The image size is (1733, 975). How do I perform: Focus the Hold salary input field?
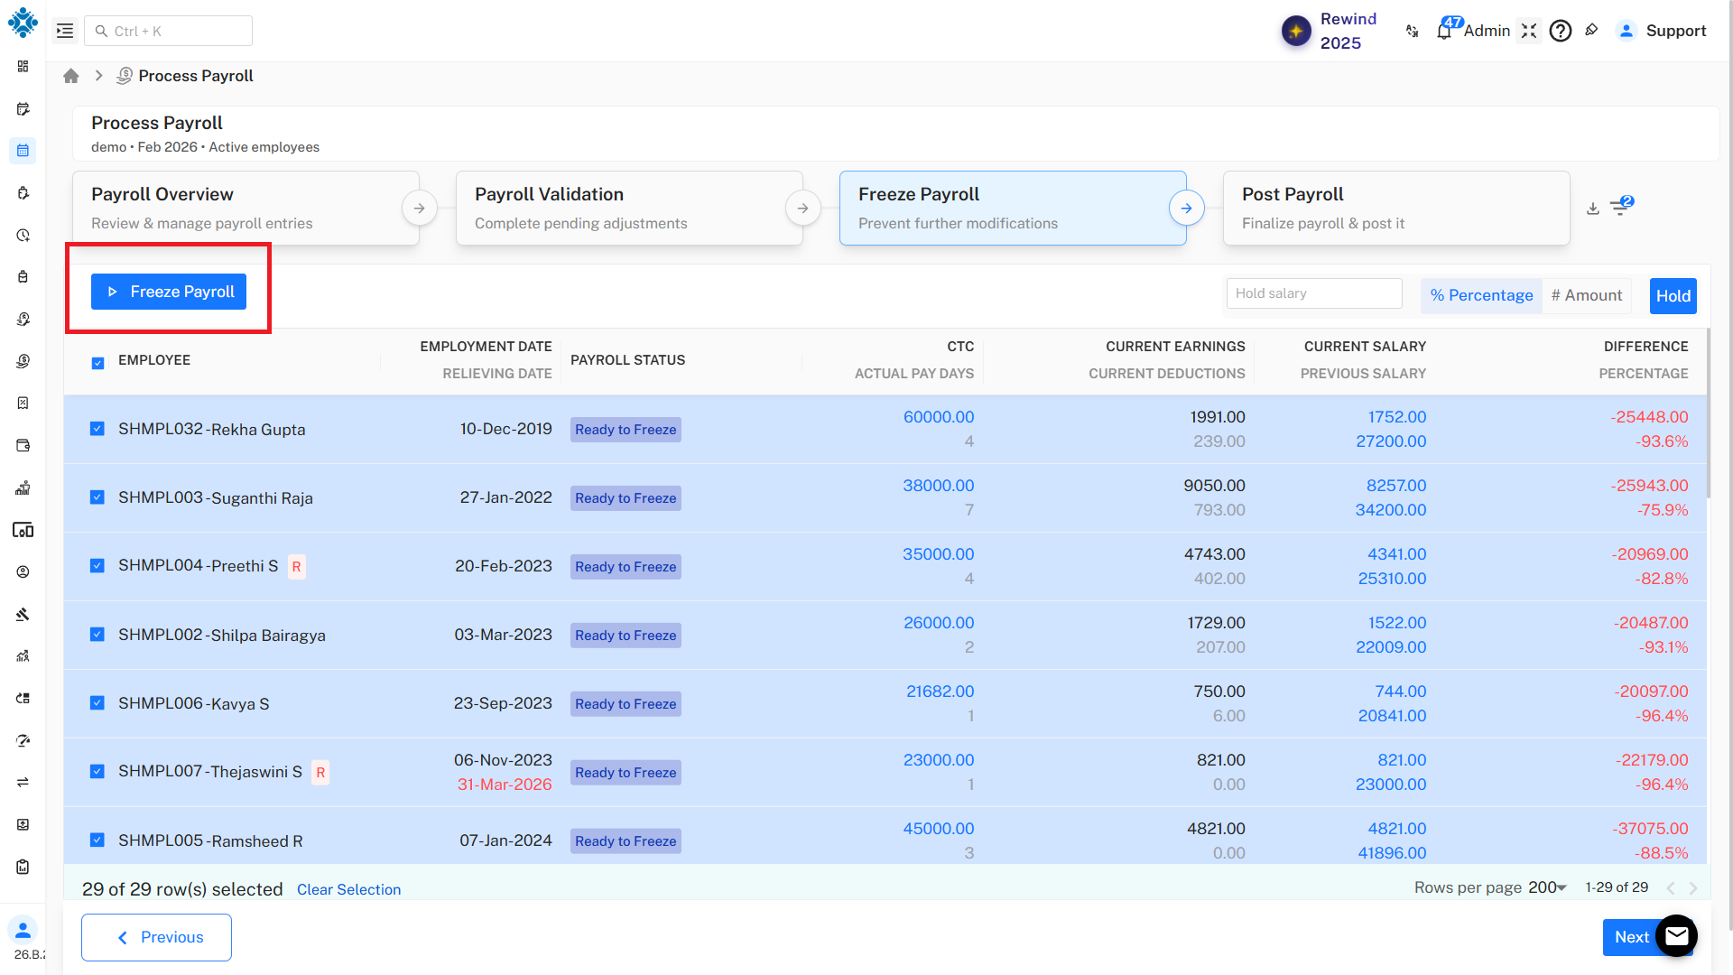[x=1313, y=293]
